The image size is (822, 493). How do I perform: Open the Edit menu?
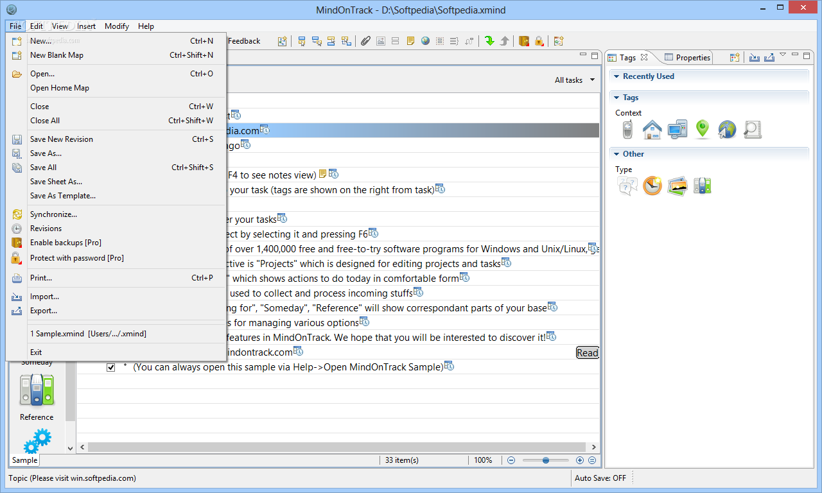coord(37,26)
